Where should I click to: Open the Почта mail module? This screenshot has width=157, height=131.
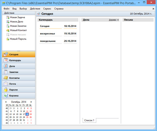pyautogui.click(x=18, y=84)
